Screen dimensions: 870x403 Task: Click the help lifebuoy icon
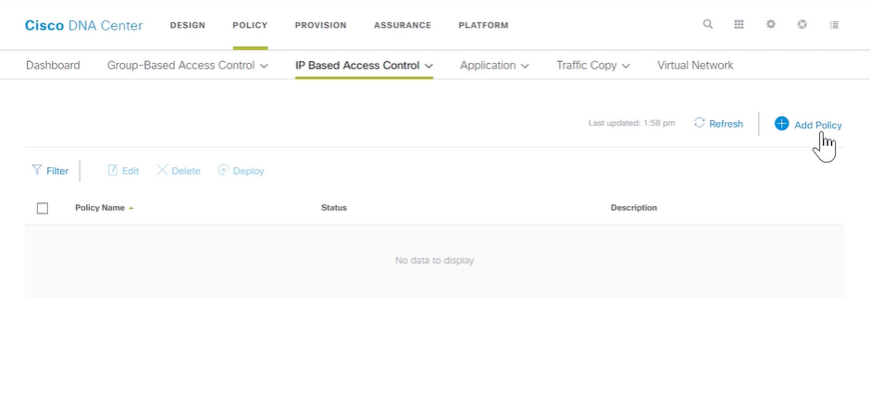click(x=802, y=24)
